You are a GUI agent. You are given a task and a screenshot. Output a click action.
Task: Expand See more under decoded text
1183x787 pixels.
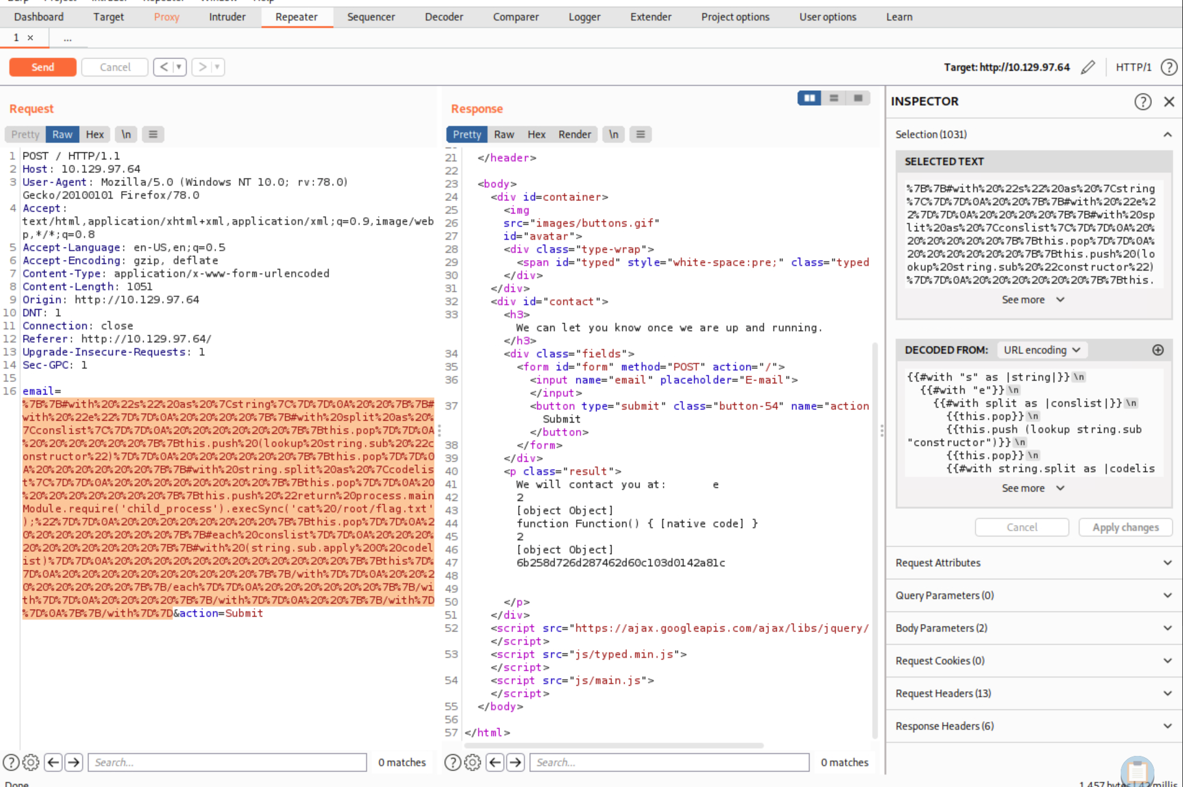1033,488
